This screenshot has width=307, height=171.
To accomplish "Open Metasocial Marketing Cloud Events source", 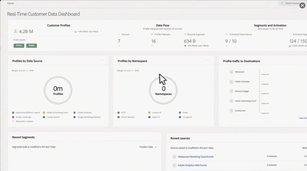I will pyautogui.click(x=195, y=157).
